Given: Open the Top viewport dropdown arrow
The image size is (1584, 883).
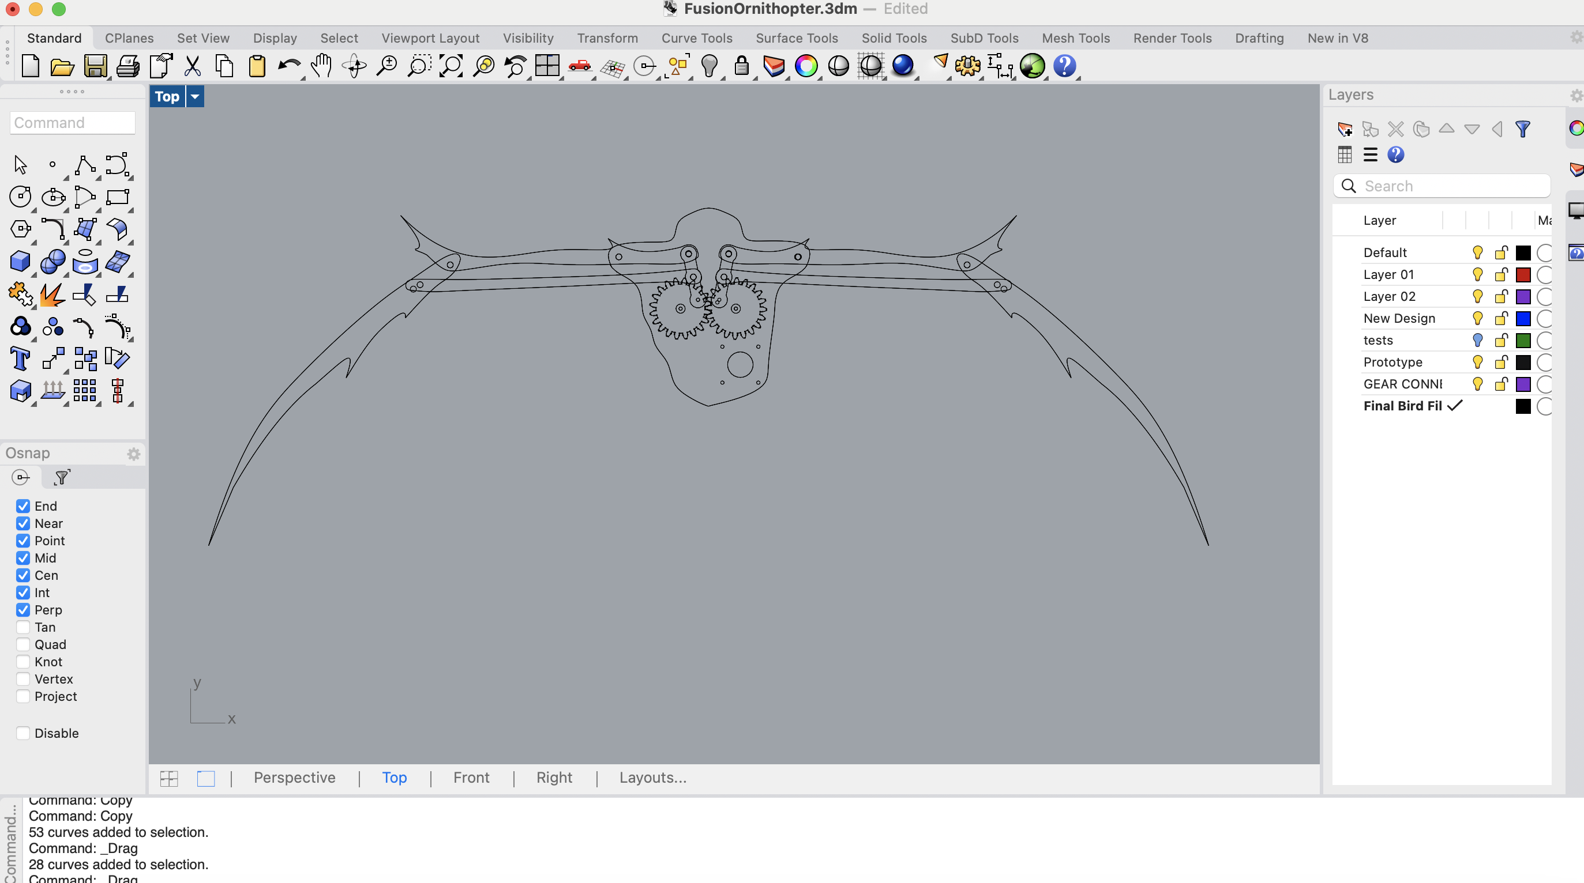Looking at the screenshot, I should (x=195, y=96).
